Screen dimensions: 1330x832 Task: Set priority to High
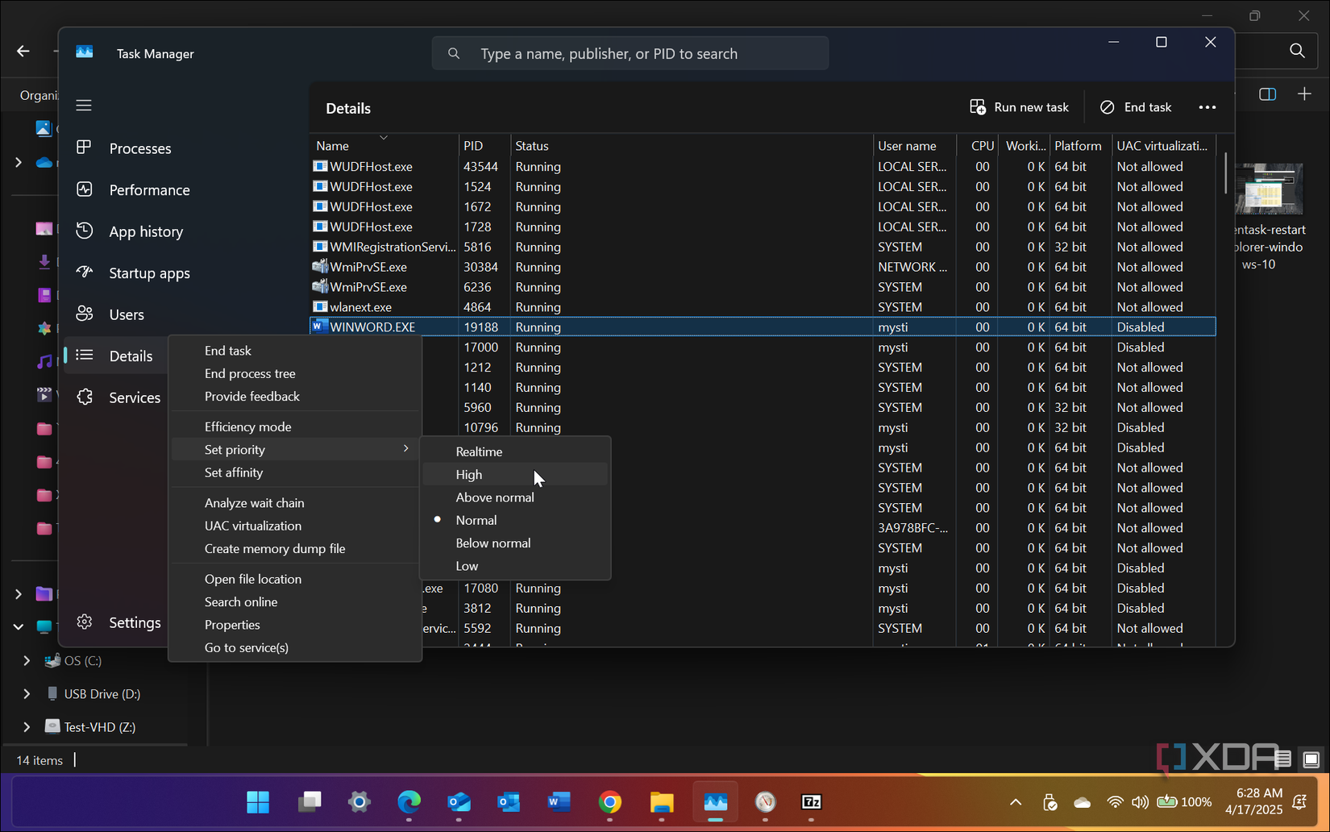click(x=515, y=474)
